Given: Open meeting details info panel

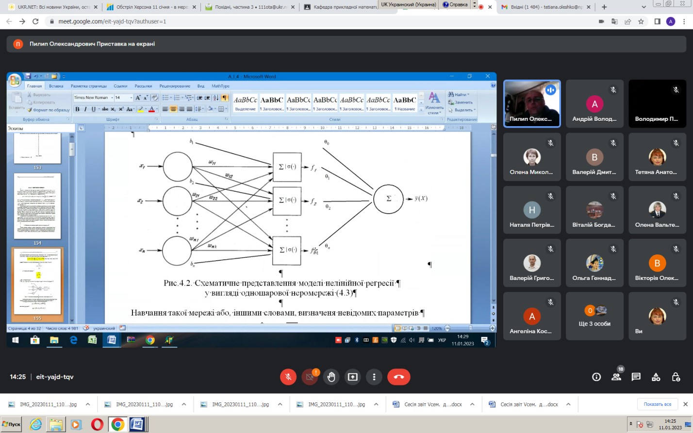Looking at the screenshot, I should point(596,377).
